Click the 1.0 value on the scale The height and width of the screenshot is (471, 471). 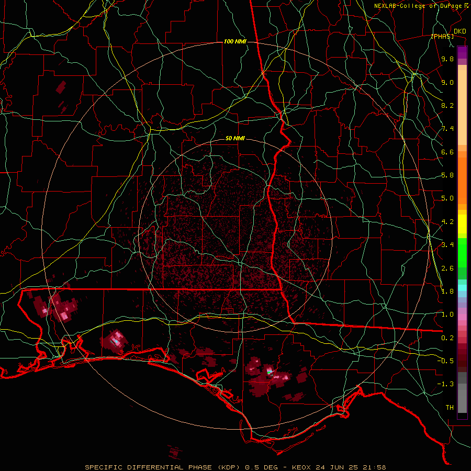[x=447, y=315]
